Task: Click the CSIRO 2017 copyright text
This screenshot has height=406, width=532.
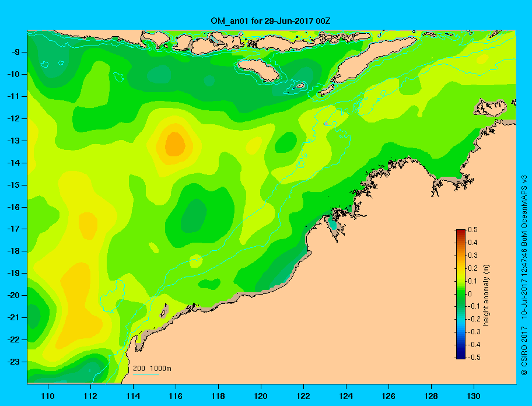Action: point(524,351)
